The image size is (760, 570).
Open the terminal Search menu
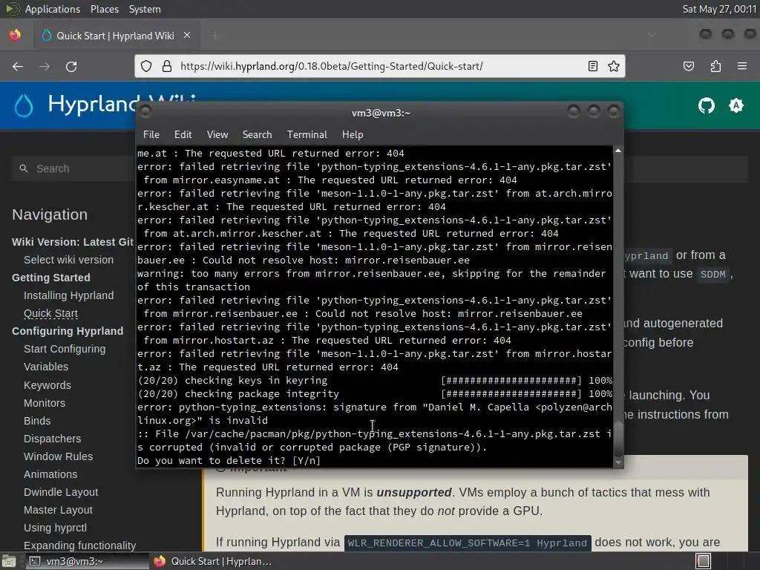coord(258,135)
